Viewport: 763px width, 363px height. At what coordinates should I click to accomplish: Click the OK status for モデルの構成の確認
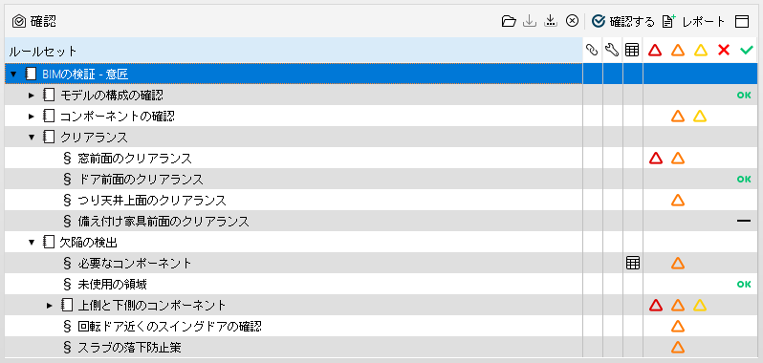744,96
